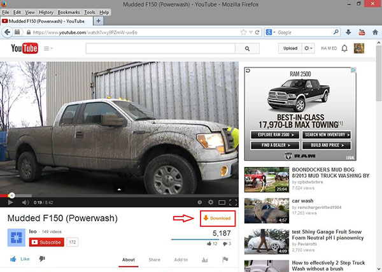Open the Tools menu

coord(89,12)
